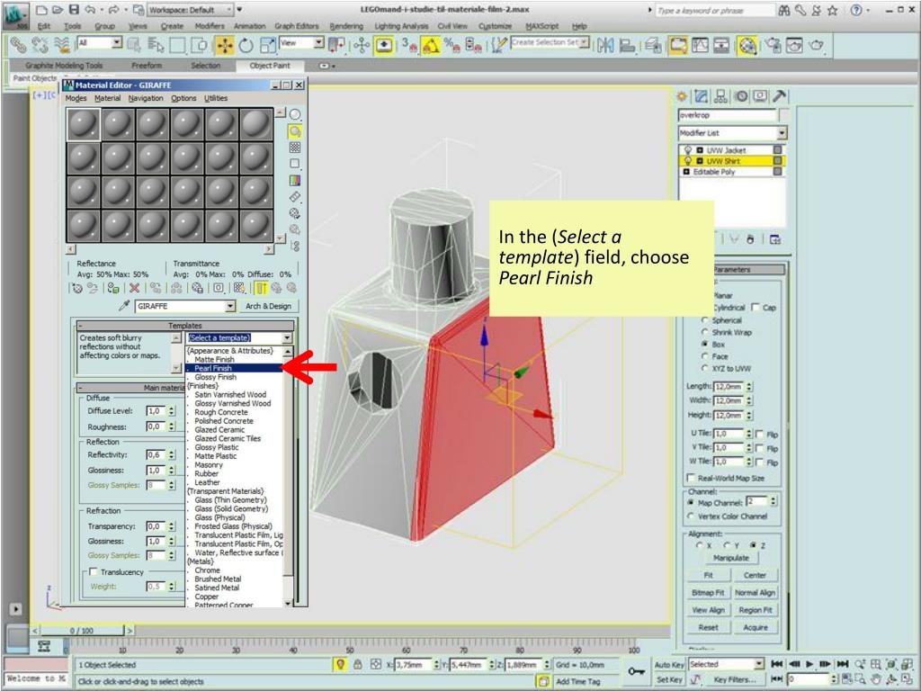Image resolution: width=921 pixels, height=691 pixels.
Task: Open the GIRAFFE material name dropdown
Action: tap(230, 306)
